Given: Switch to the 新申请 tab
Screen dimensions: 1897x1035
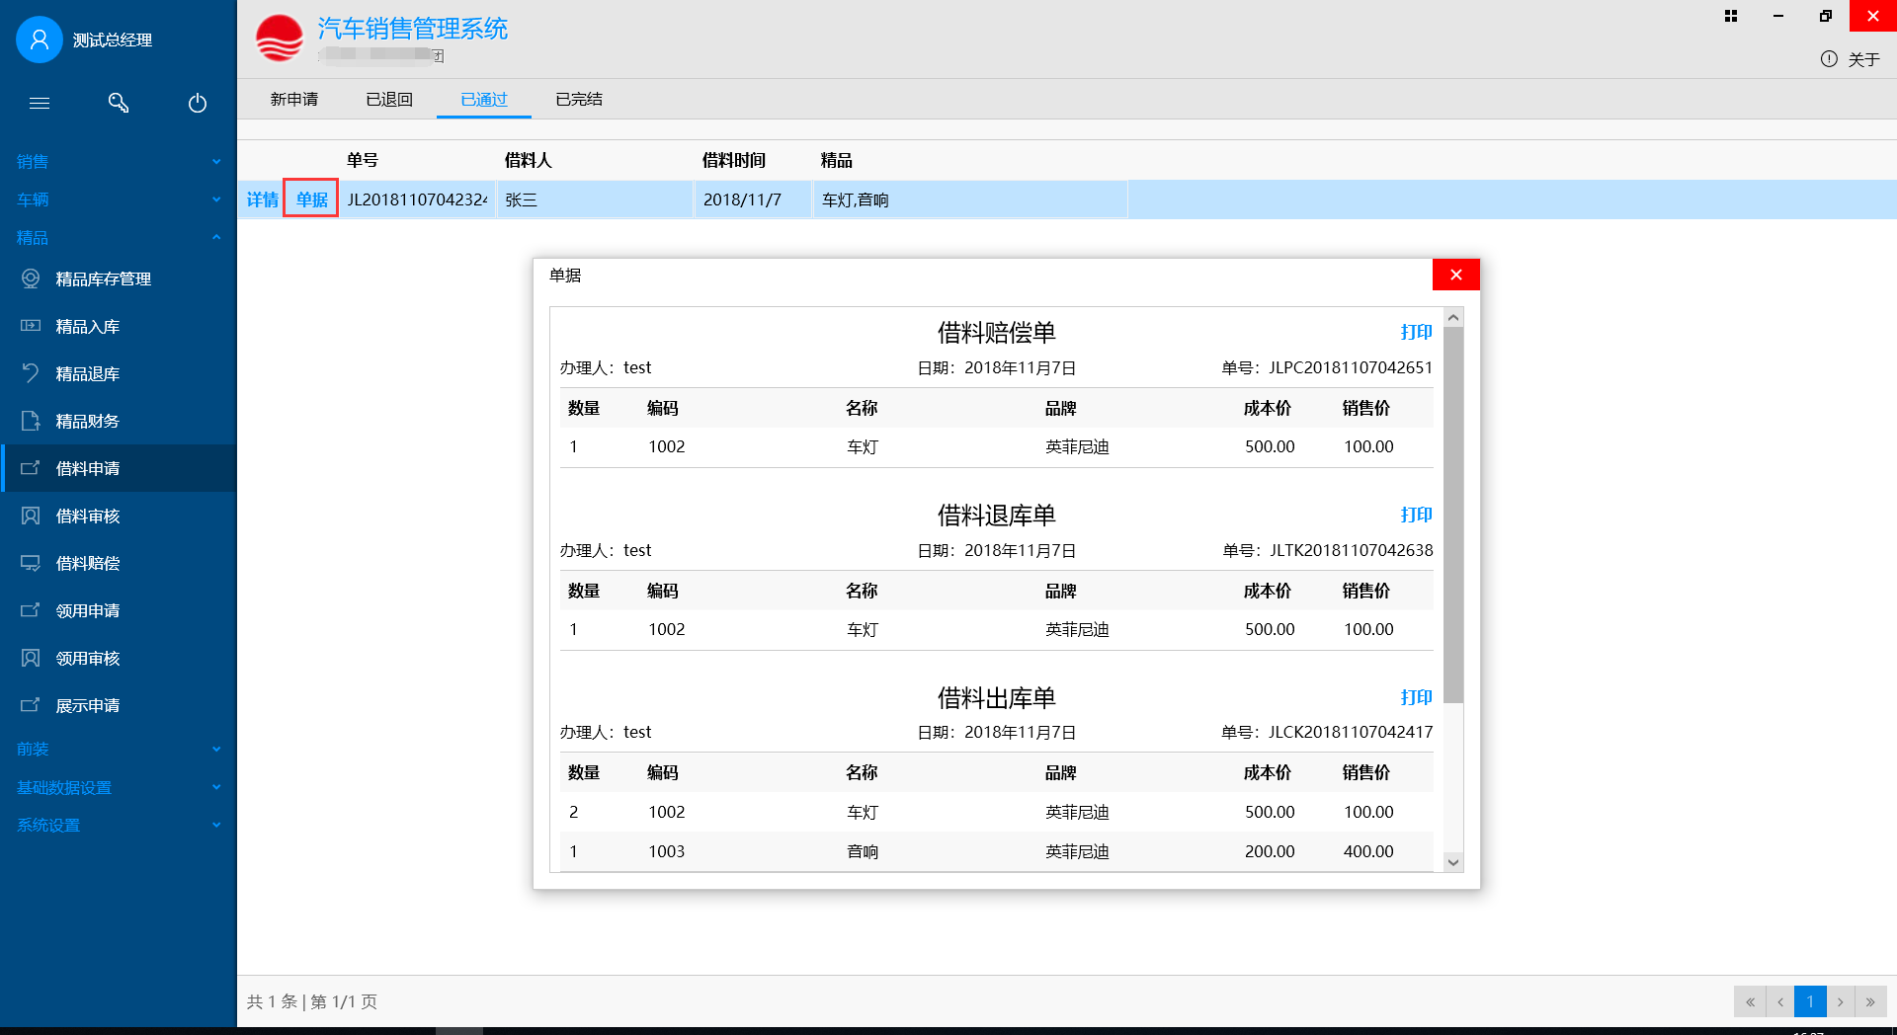Looking at the screenshot, I should [x=294, y=100].
